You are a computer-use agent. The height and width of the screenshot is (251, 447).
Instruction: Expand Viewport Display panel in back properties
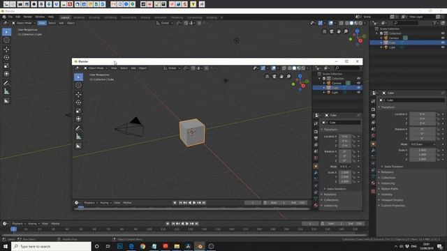point(392,200)
